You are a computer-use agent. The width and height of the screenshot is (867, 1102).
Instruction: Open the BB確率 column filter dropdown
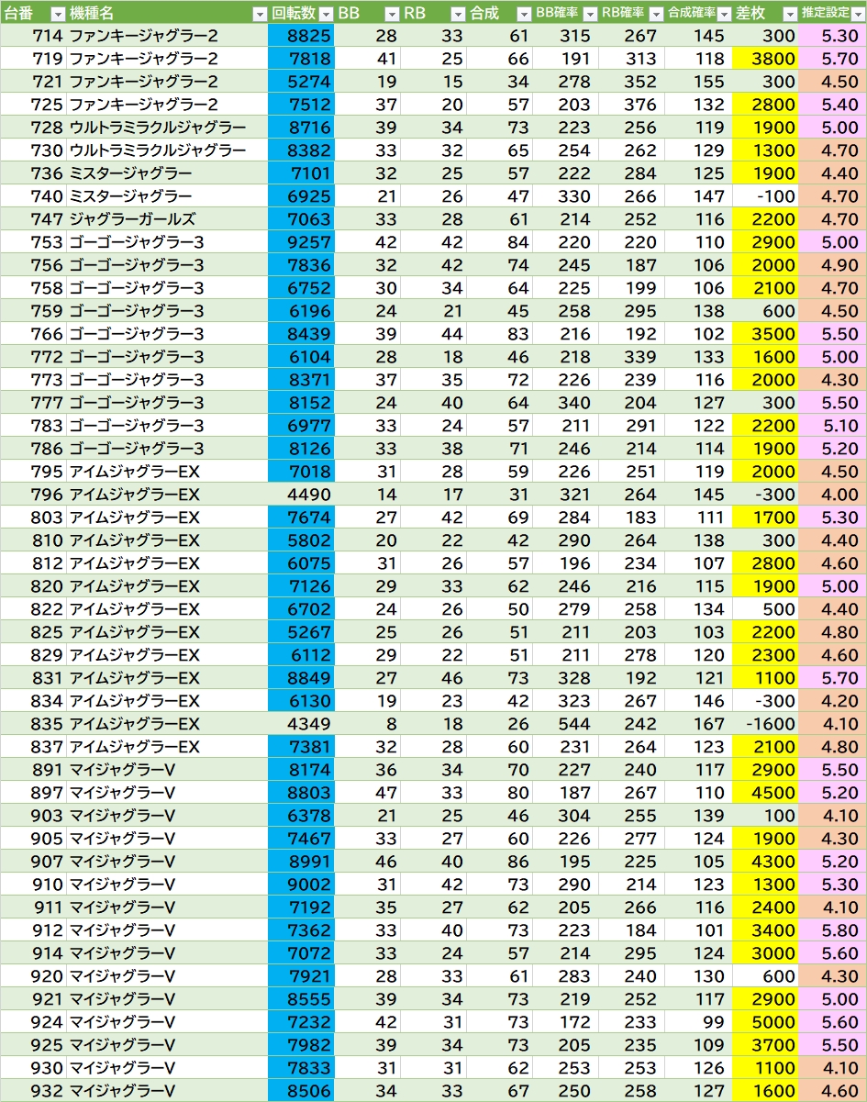click(589, 14)
